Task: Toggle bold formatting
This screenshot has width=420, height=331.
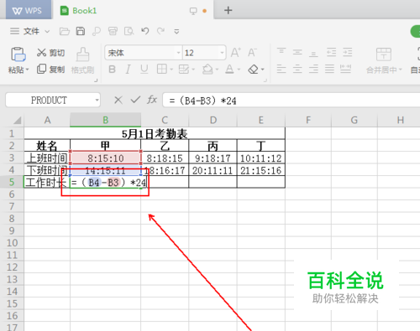Action: click(112, 69)
